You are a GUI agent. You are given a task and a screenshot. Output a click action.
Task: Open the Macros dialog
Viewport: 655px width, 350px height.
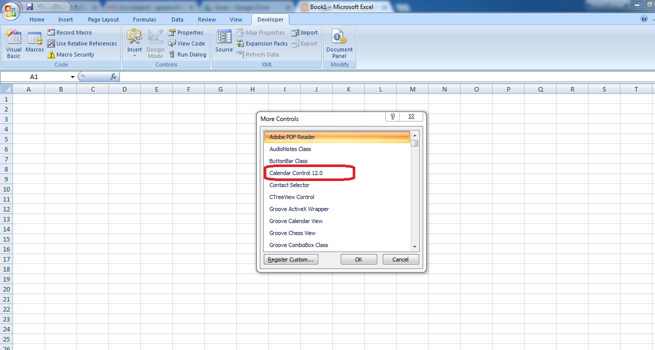coord(34,44)
